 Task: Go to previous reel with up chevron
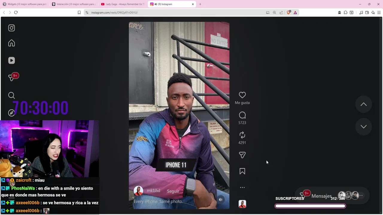pyautogui.click(x=364, y=104)
